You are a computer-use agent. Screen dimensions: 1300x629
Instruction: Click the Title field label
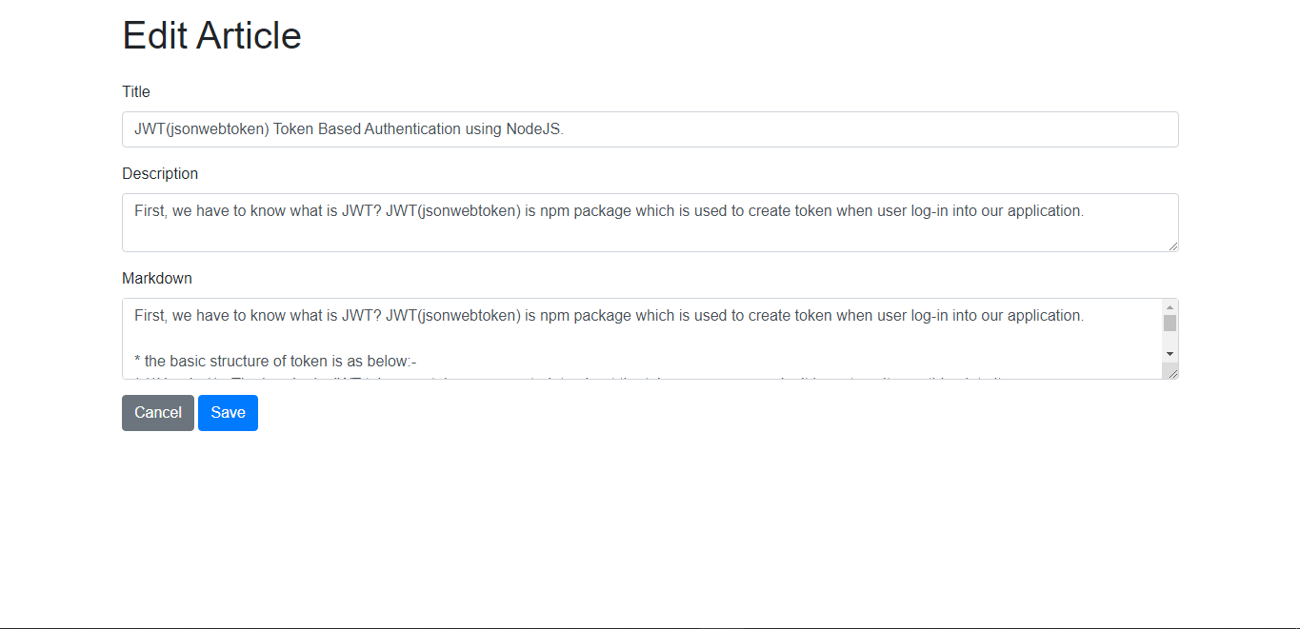click(136, 92)
